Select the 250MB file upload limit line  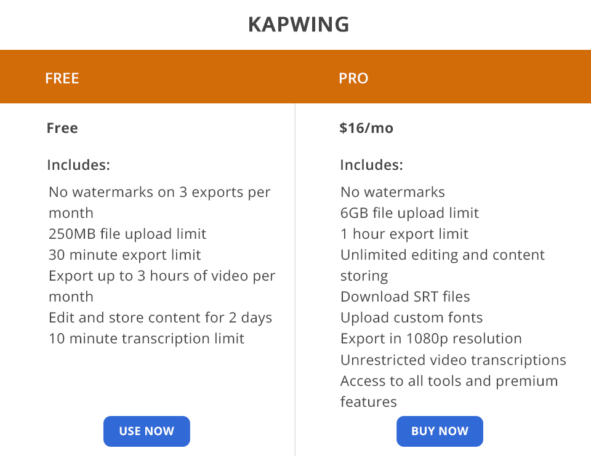pos(127,234)
